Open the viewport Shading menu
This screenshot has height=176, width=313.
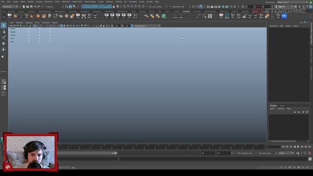pos(20,23)
